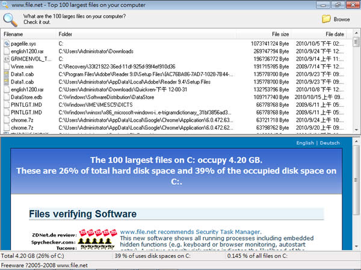
Task: Switch language to Deutsch
Action: 330,143
